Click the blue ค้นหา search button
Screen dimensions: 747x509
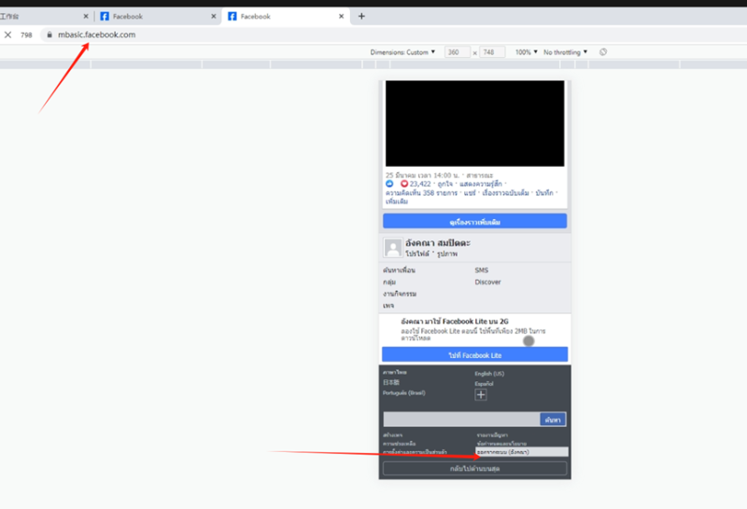coord(553,420)
